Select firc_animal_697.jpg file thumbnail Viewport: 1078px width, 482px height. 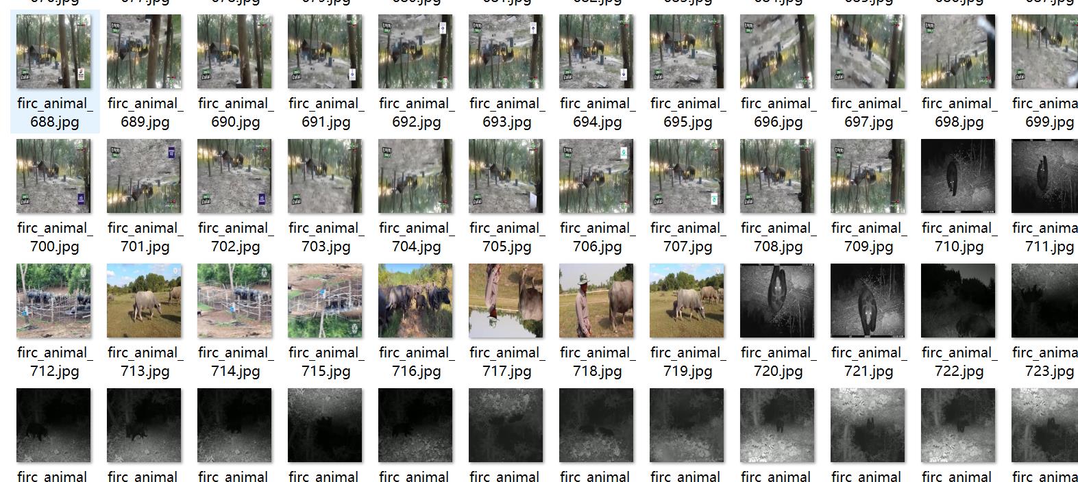click(x=868, y=51)
